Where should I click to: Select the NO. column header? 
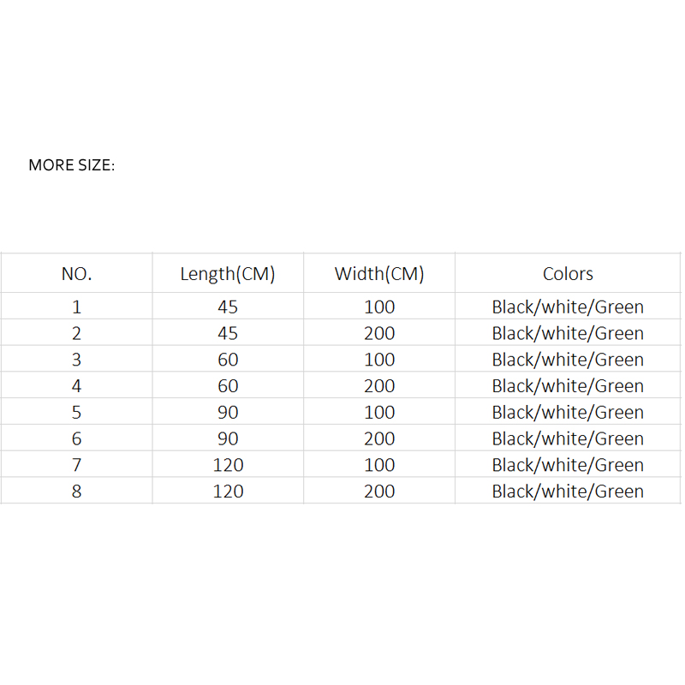[x=76, y=273]
